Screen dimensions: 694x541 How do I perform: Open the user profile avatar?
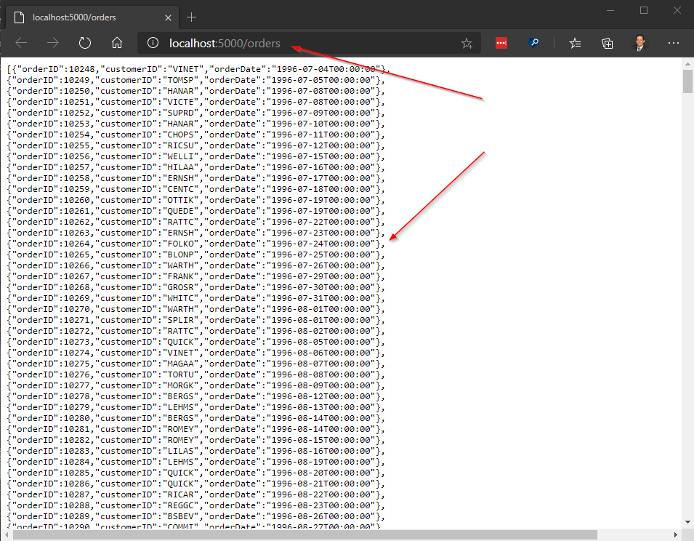(640, 43)
